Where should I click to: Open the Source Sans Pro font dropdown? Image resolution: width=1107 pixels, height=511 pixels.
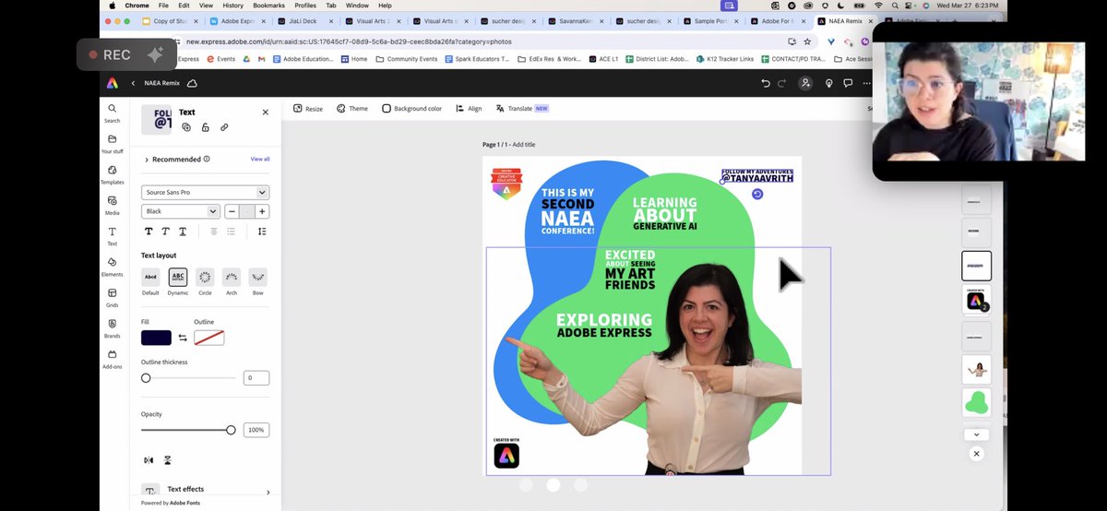205,192
